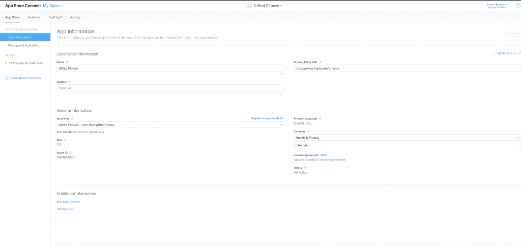Expand the Bundle ID combo box

pos(170,125)
